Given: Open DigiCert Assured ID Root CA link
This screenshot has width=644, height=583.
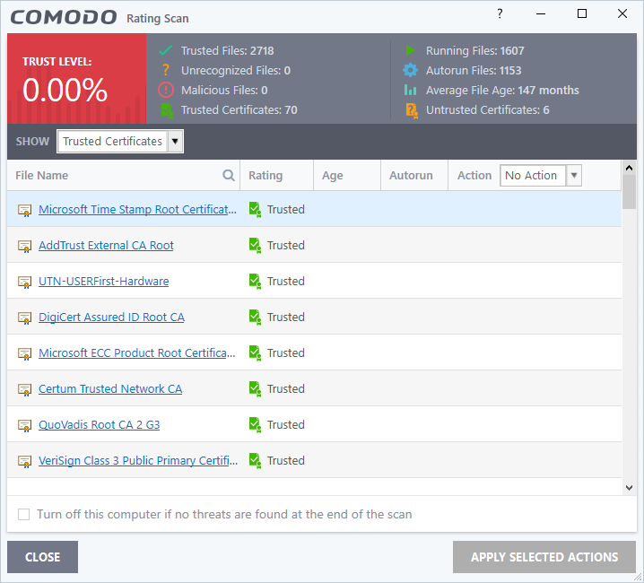Looking at the screenshot, I should tap(111, 318).
